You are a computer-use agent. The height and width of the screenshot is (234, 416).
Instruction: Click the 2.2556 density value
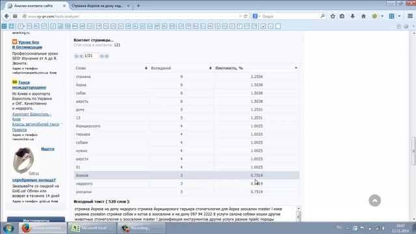[x=257, y=77]
